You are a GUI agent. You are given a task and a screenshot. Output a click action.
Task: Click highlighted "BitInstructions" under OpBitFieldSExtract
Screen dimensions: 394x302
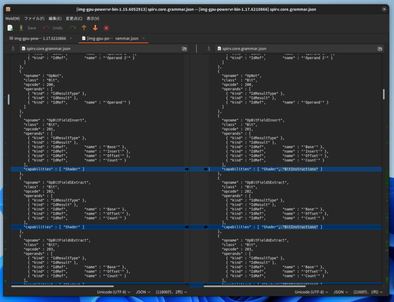click(300, 227)
